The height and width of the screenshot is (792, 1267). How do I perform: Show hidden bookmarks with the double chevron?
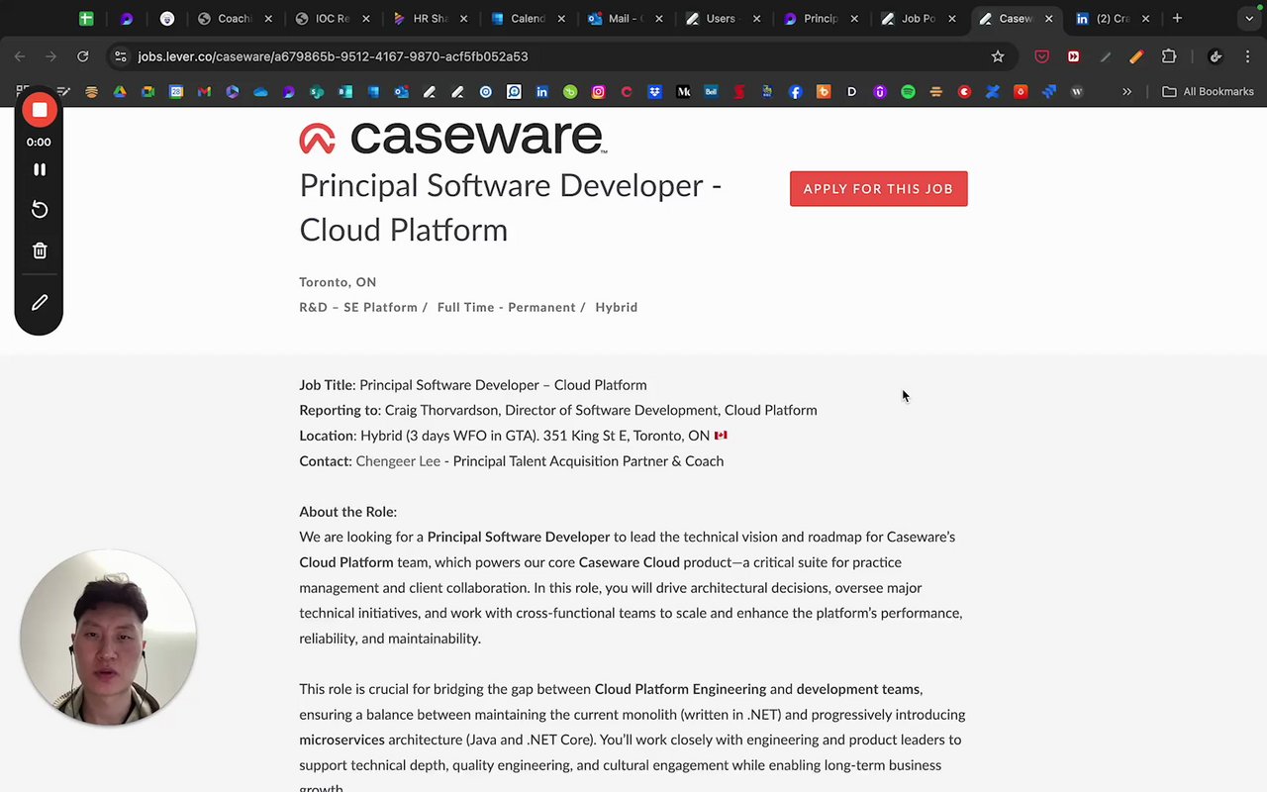(1126, 91)
